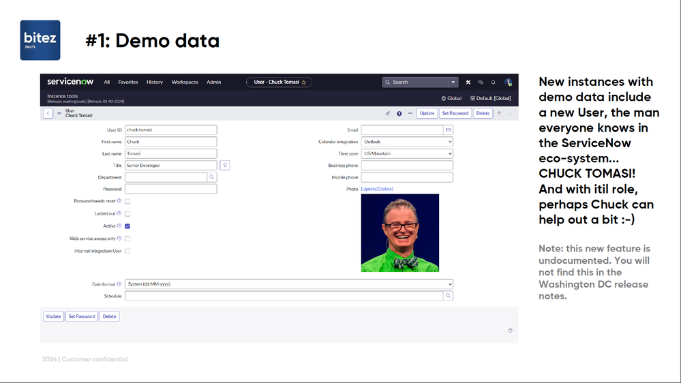681x383 pixels.
Task: Toggle the Password needs reset checkbox
Action: tap(127, 202)
